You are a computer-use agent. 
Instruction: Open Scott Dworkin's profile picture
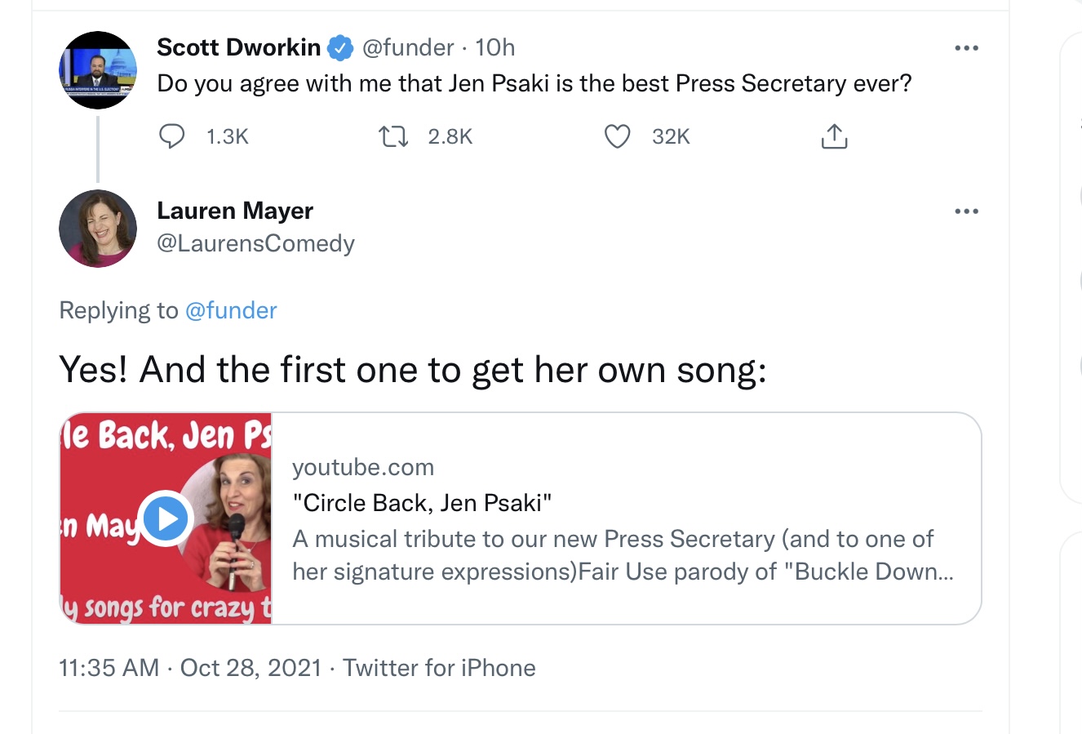98,70
